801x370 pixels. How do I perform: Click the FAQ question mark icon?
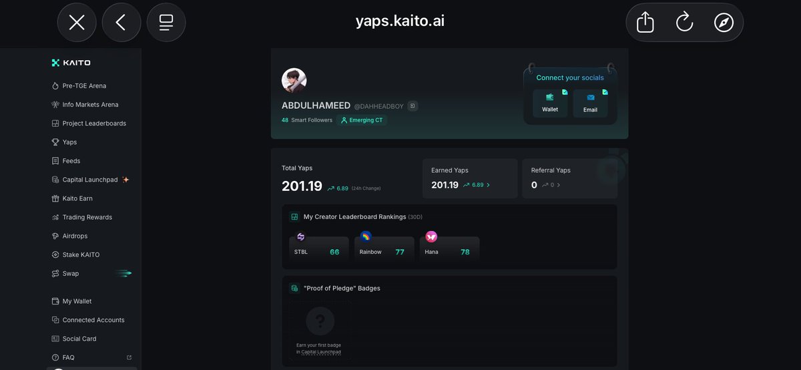pos(55,357)
